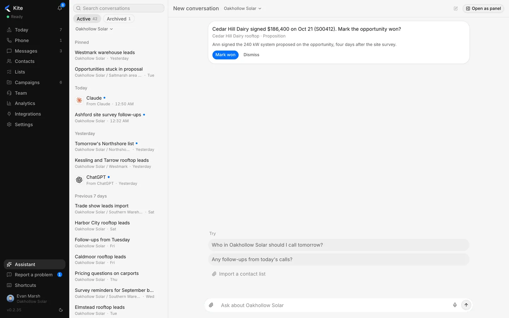Focus the Search conversations field
This screenshot has height=318, width=509.
119,8
